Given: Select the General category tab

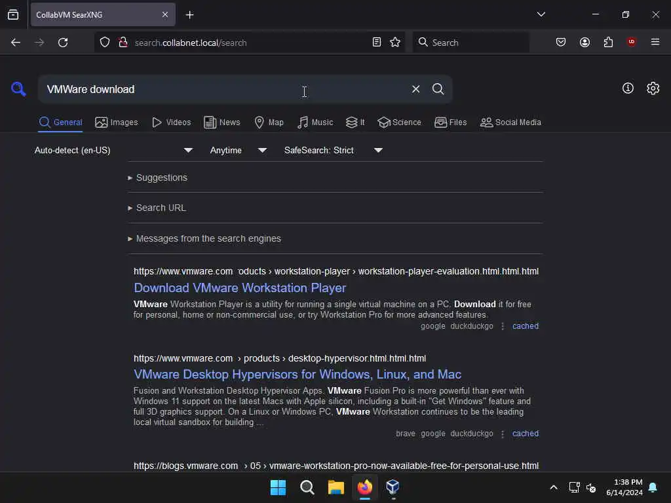Looking at the screenshot, I should click(x=60, y=122).
